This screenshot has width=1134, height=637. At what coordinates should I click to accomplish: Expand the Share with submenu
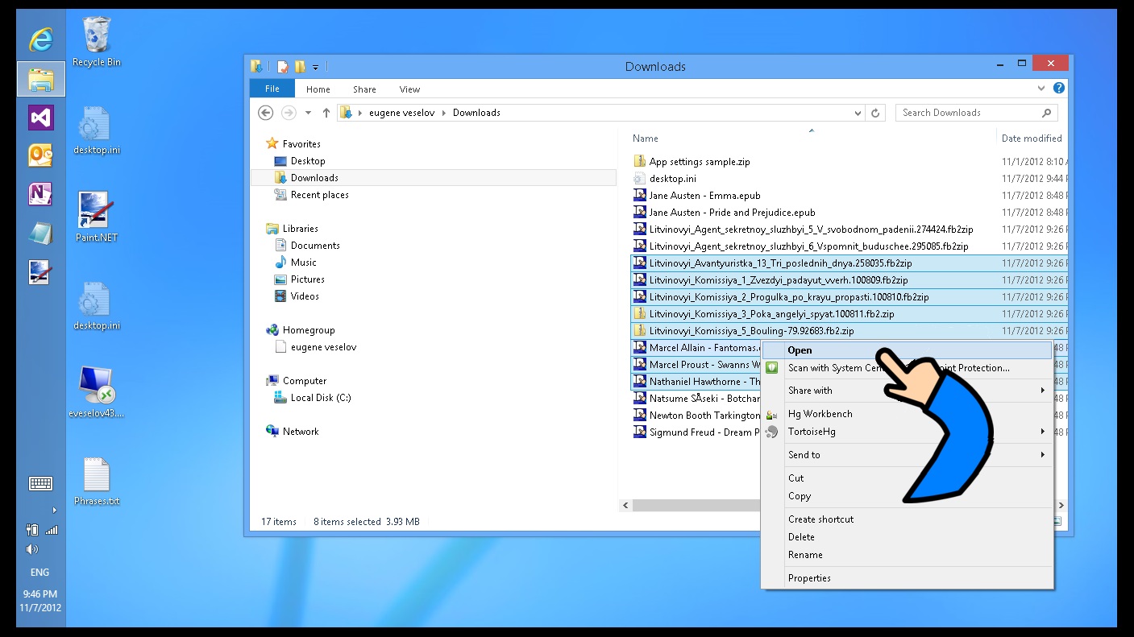(1043, 391)
